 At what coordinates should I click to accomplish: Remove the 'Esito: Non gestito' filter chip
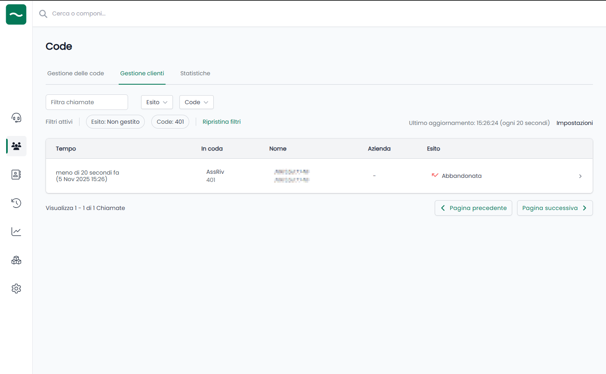coord(115,122)
